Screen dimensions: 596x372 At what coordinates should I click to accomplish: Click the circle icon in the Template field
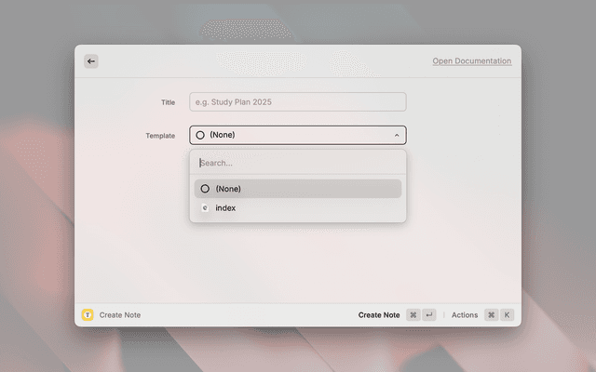pos(200,135)
